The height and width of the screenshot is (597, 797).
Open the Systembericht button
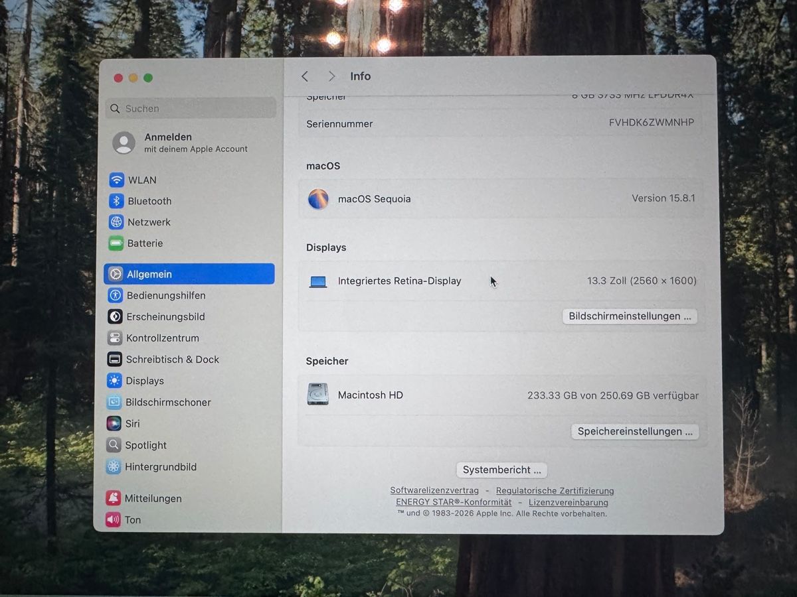[x=501, y=470]
